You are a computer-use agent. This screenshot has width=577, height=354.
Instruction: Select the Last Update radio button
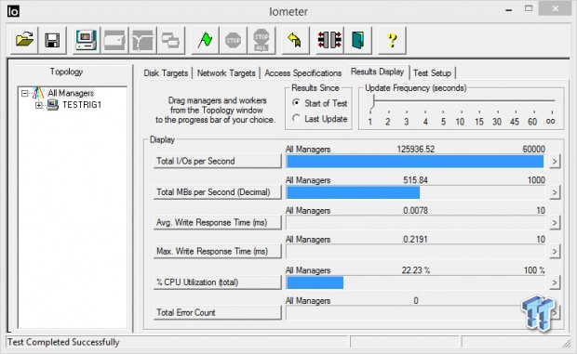click(296, 118)
